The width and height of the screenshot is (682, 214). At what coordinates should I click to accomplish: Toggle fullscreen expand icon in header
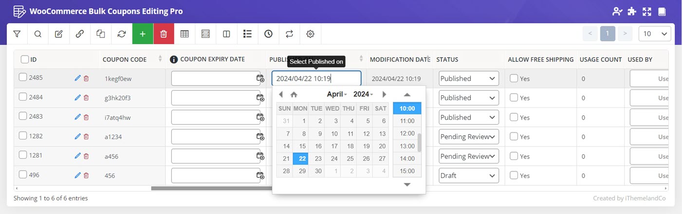tap(647, 11)
